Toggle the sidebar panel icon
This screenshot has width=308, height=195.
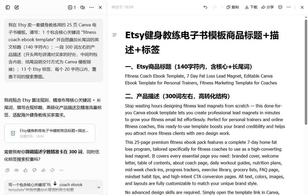click(x=8, y=8)
